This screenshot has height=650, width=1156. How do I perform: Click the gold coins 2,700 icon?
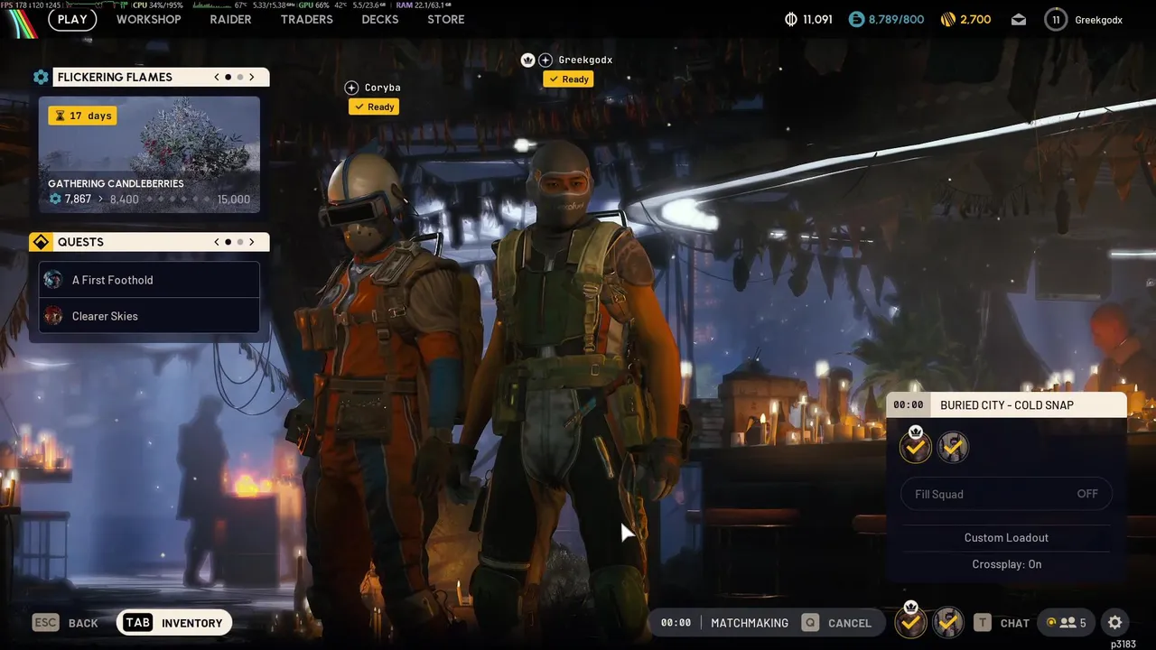(x=948, y=19)
